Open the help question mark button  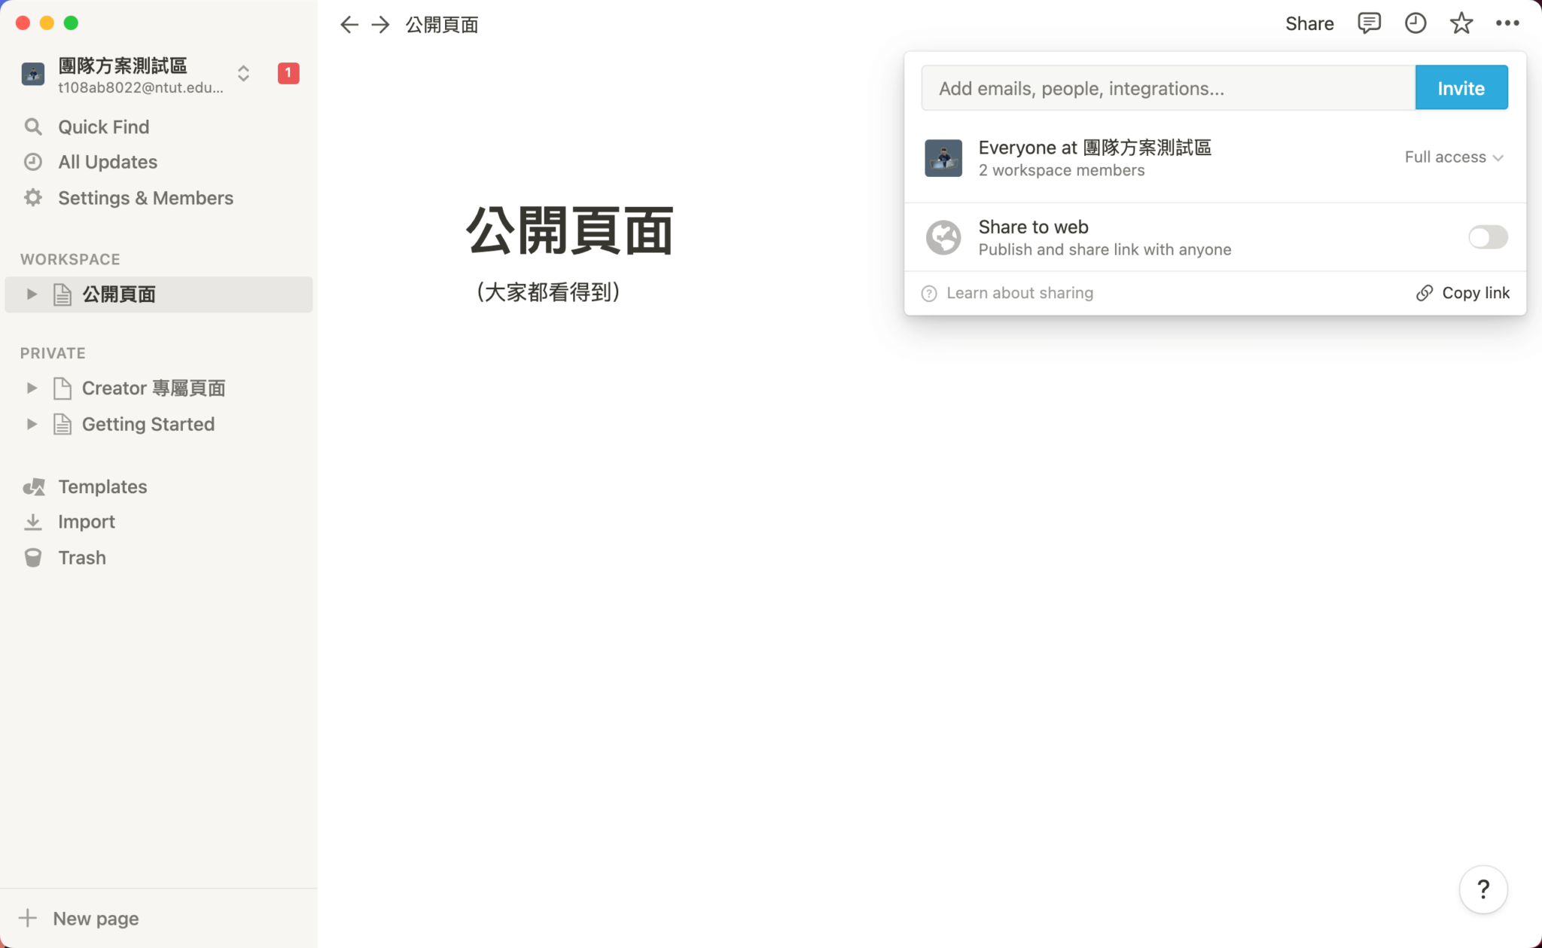1482,889
